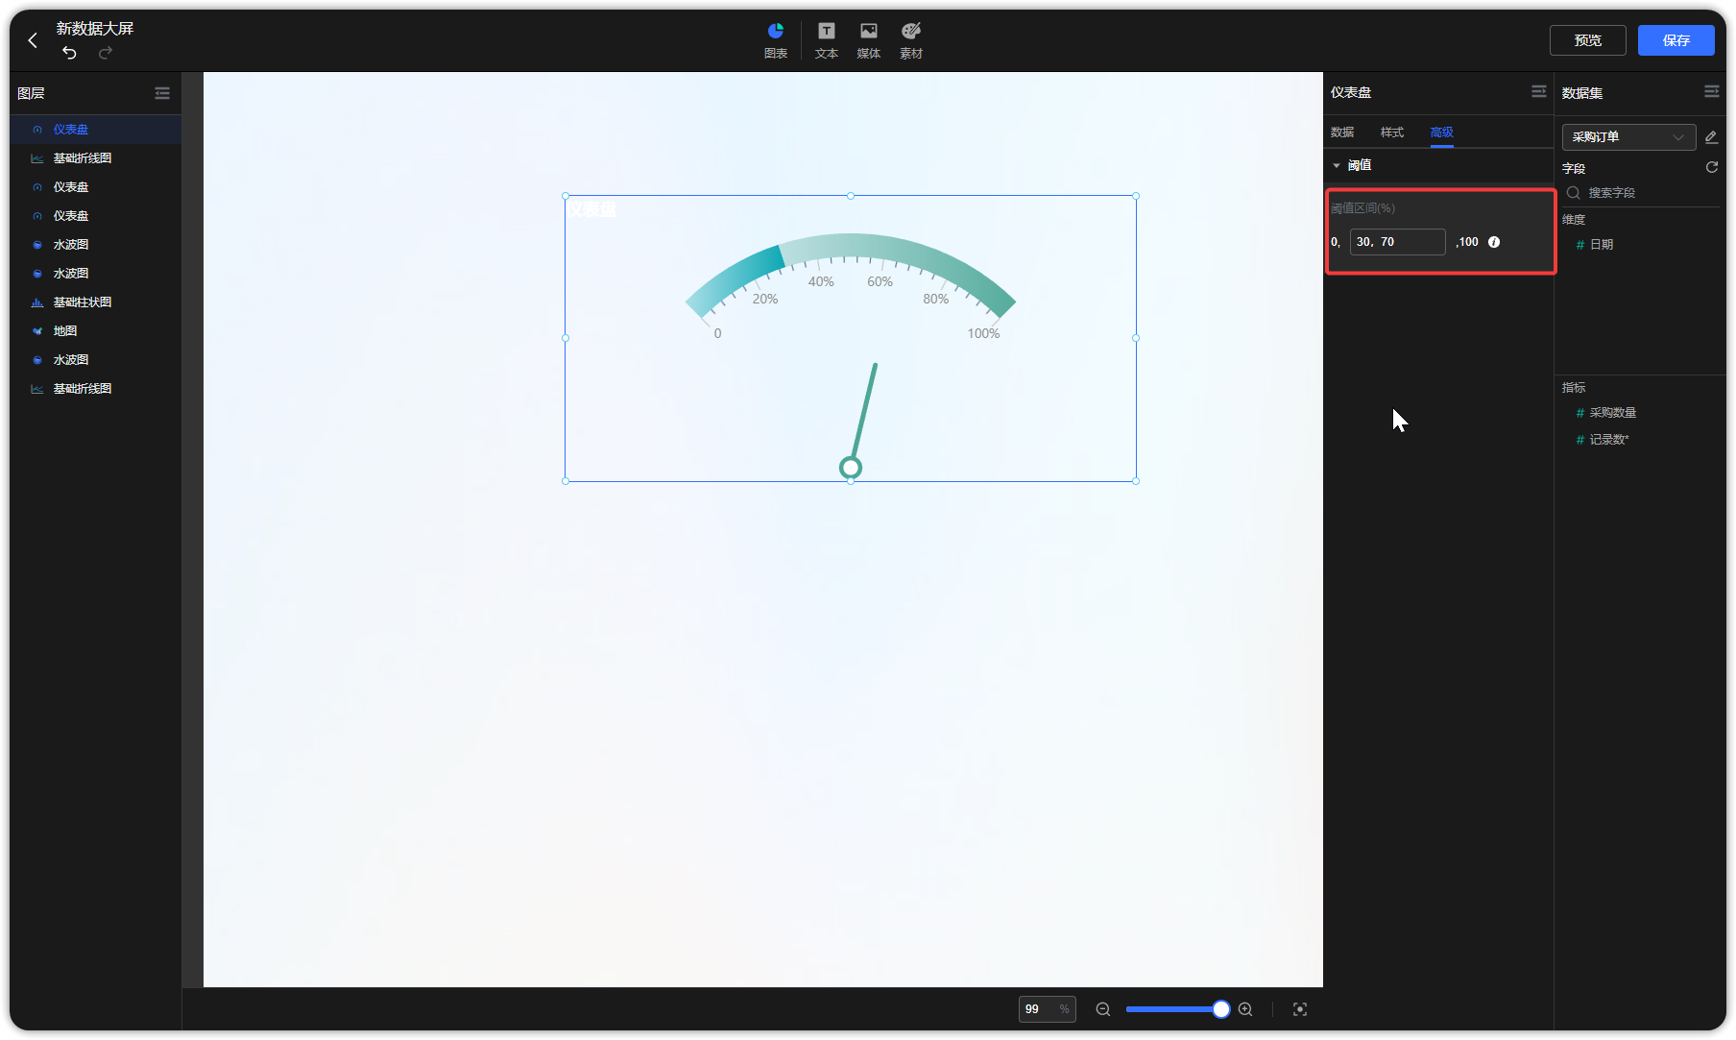Collapse the 数据集 panel
The width and height of the screenshot is (1736, 1040).
tap(1712, 91)
